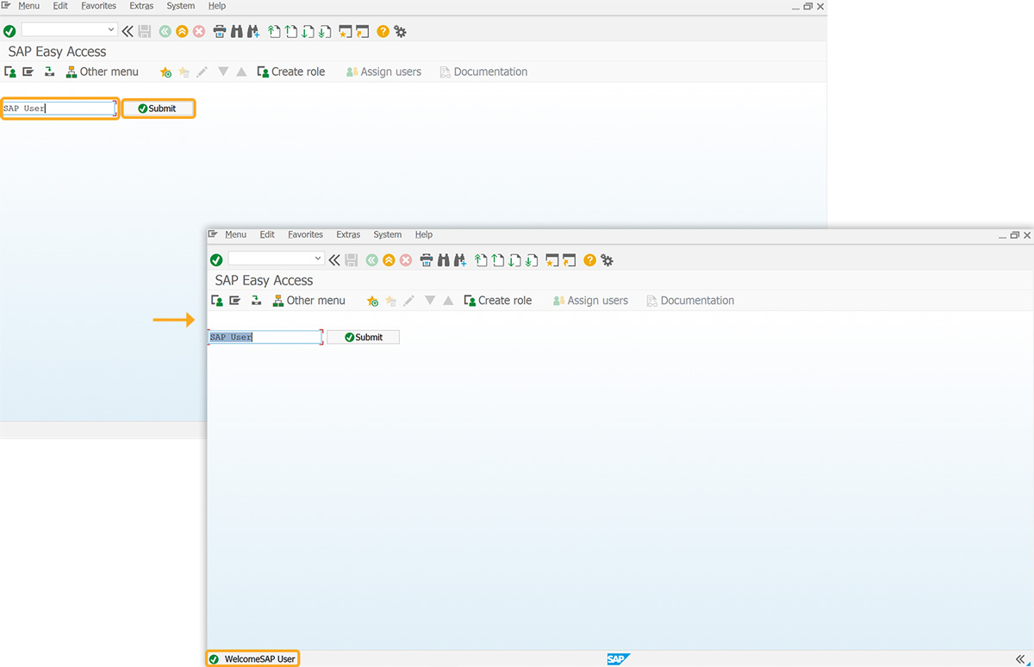This screenshot has width=1034, height=667.
Task: Collapse command field chevrons in back window
Action: pos(128,31)
